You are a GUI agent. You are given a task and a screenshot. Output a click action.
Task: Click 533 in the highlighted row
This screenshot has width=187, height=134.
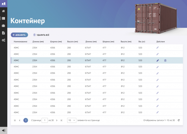pyautogui.click(x=140, y=60)
